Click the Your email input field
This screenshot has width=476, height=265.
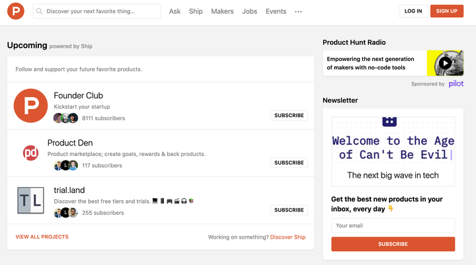pyautogui.click(x=393, y=225)
